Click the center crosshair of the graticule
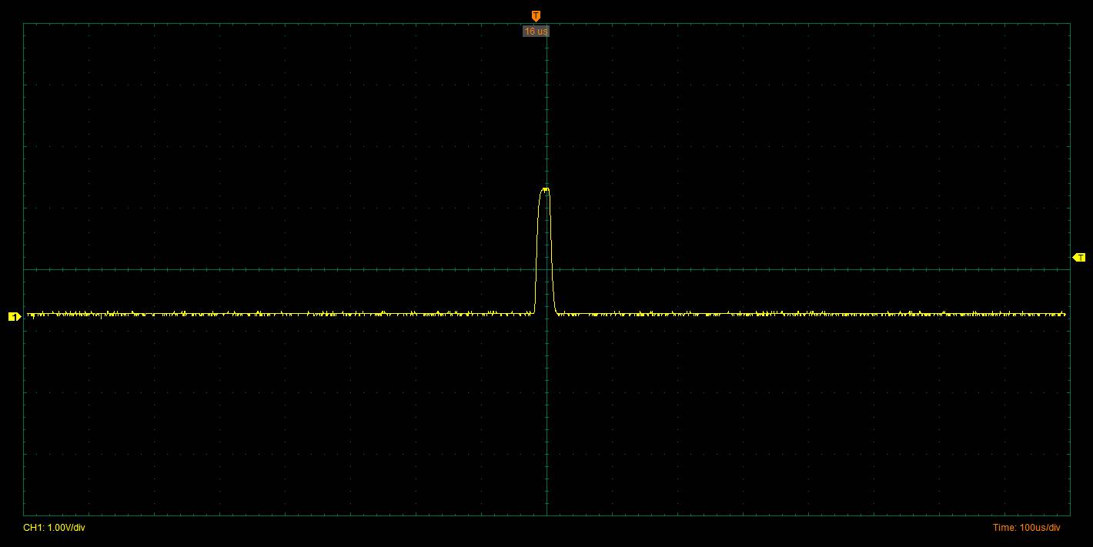Screen dimensions: 1093x547 click(x=546, y=269)
